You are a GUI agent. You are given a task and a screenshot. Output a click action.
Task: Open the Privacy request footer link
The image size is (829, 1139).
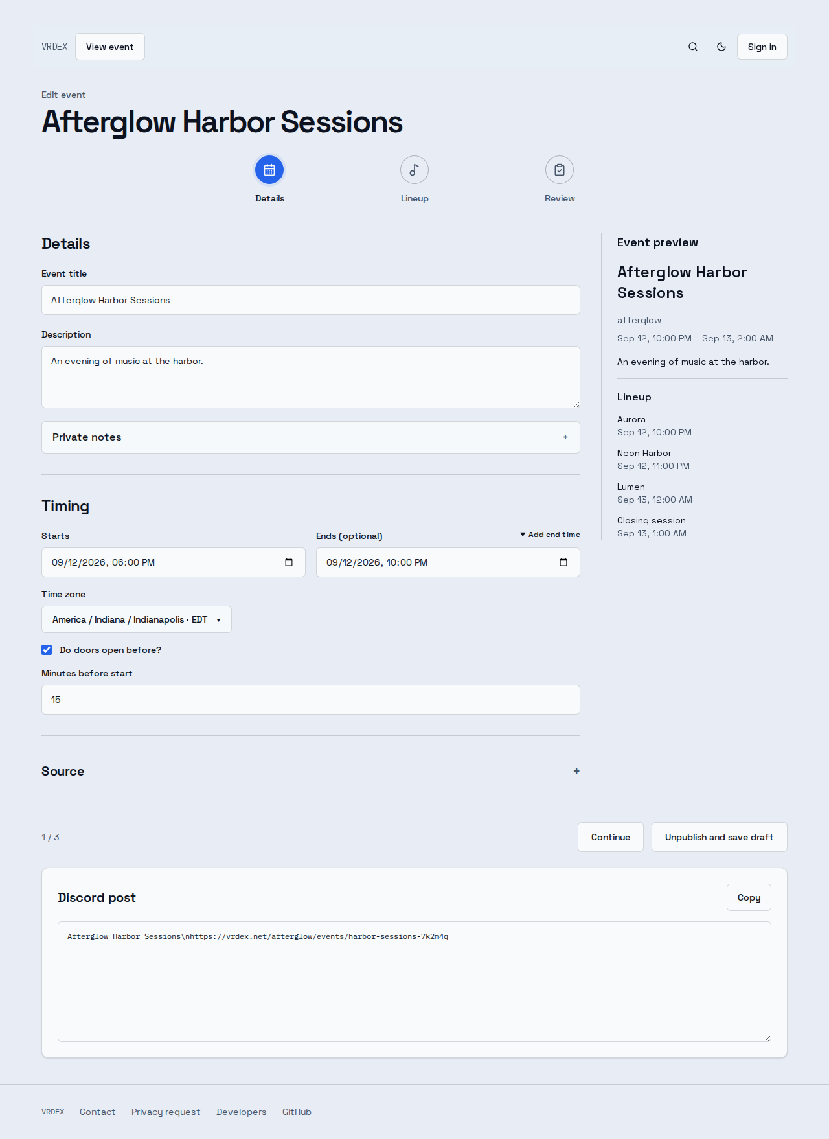point(166,1112)
